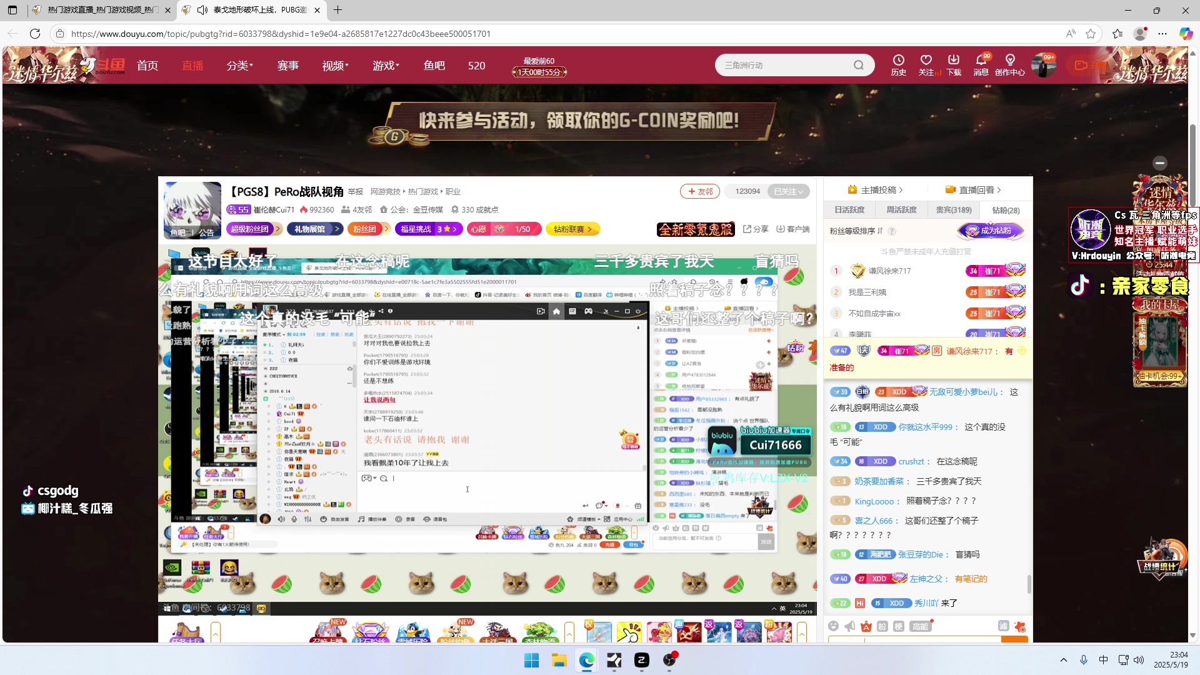Select the 直播 nav item
The width and height of the screenshot is (1200, 675).
[x=192, y=66]
